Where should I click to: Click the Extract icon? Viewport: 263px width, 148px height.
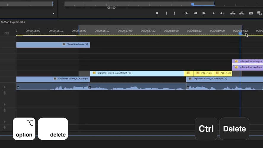242,13
